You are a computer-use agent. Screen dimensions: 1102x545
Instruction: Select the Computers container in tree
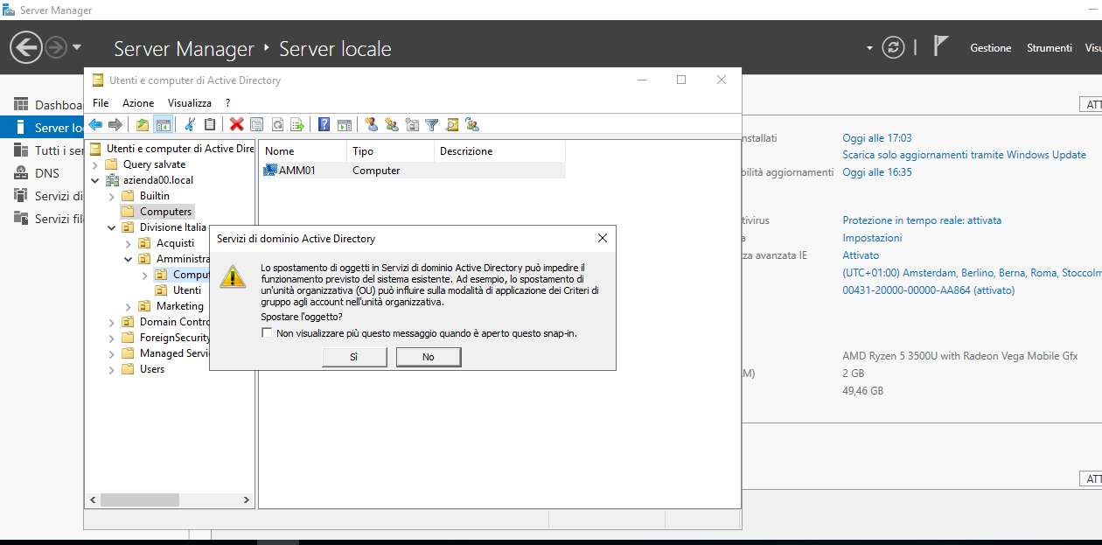pyautogui.click(x=165, y=212)
